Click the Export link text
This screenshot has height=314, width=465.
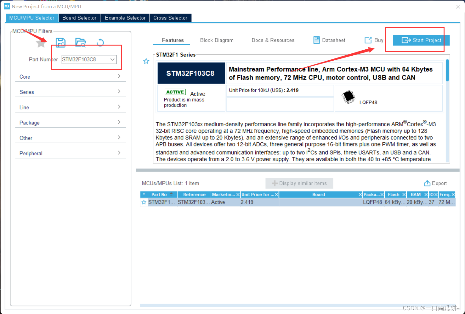[439, 183]
